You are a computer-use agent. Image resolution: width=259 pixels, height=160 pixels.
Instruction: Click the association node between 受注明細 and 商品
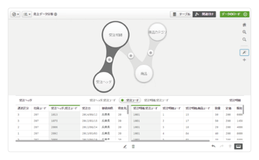pos(131,56)
